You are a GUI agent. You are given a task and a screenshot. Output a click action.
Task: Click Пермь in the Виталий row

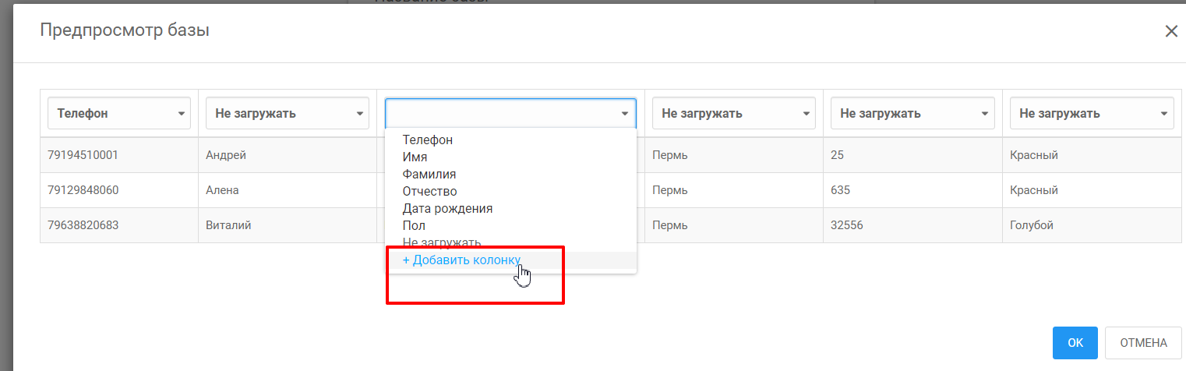pos(670,225)
